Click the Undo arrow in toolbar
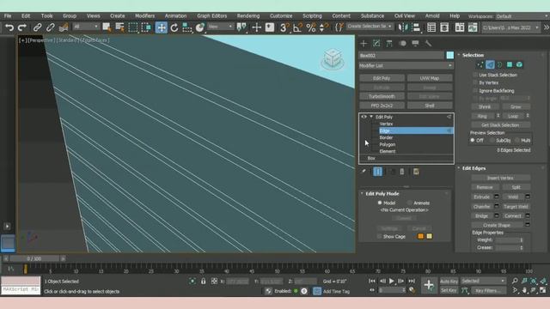This screenshot has height=309, width=550. pos(9,27)
